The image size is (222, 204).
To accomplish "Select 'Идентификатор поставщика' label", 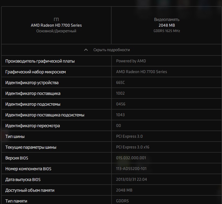I will point(33,93).
